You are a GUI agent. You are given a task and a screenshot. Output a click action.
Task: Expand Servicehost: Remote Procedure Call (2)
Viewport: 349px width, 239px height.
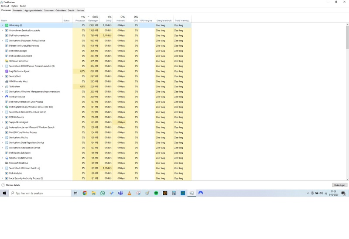point(2,112)
